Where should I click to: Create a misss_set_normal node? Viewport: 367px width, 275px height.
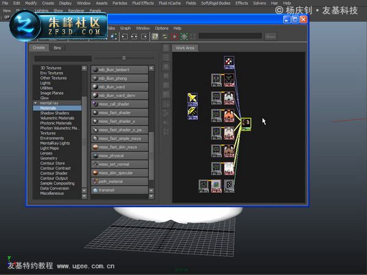[120, 164]
